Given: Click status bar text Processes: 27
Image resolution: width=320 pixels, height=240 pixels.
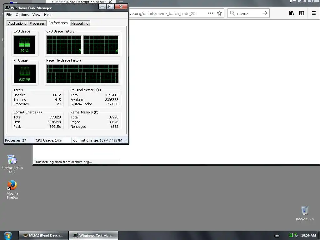Looking at the screenshot, I should coord(16,140).
